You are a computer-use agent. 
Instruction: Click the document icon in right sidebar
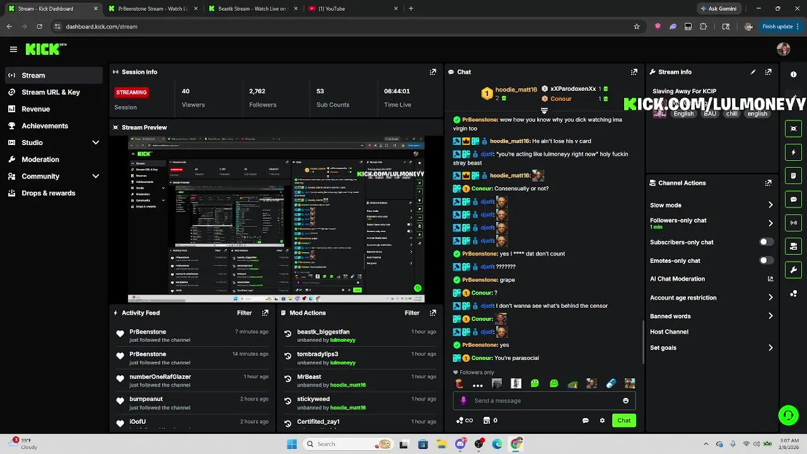pos(794,176)
